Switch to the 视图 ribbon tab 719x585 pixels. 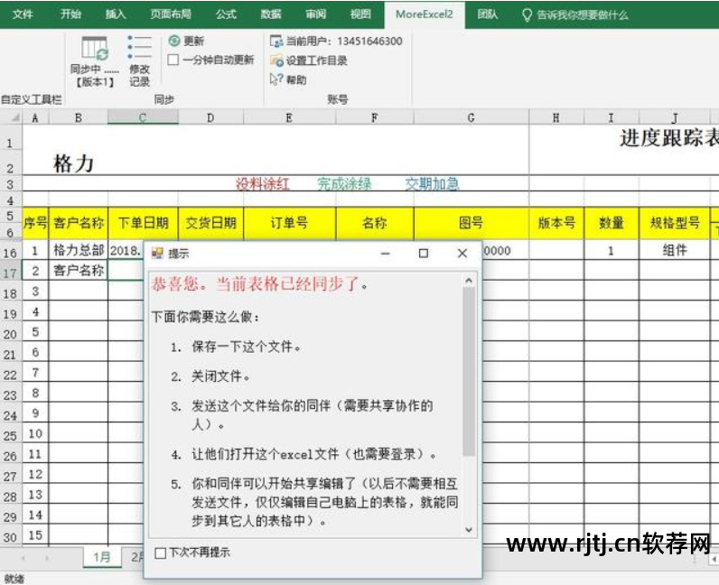tap(361, 14)
